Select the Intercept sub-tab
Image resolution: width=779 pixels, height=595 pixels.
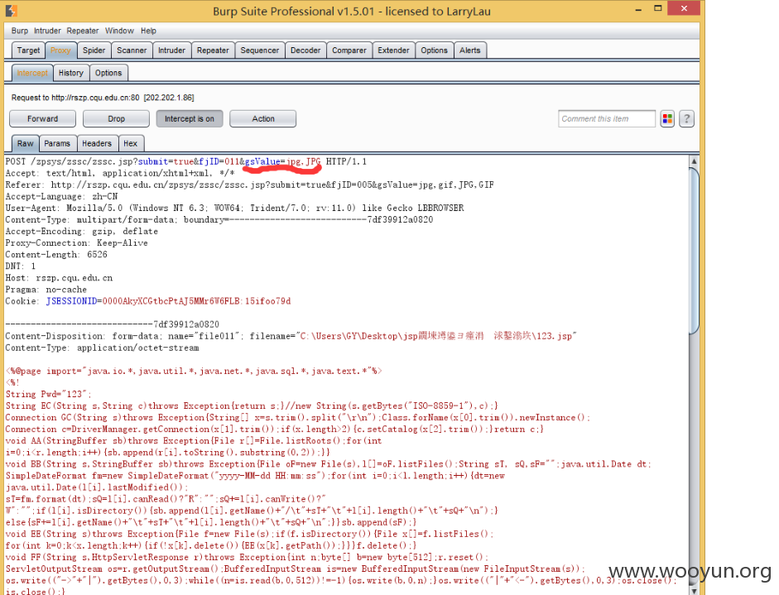click(x=32, y=73)
